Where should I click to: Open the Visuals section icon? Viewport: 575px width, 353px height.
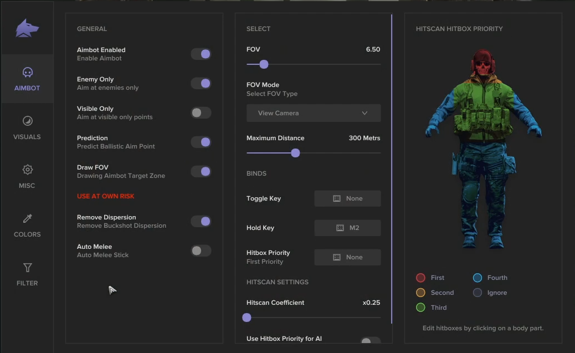pyautogui.click(x=28, y=121)
